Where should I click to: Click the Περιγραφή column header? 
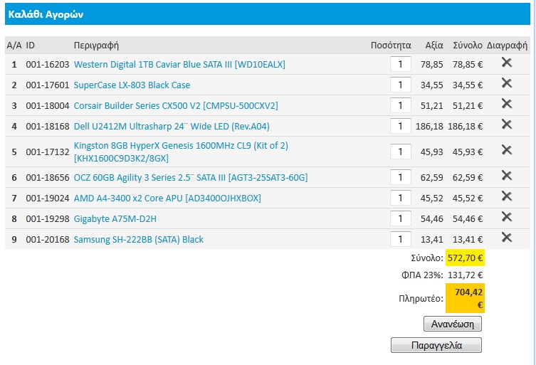(x=96, y=45)
